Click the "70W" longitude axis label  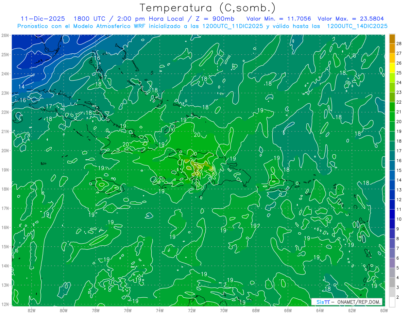coord(224,310)
